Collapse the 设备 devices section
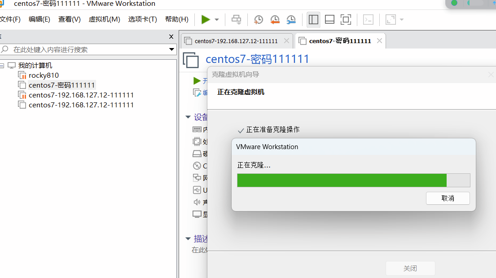This screenshot has width=496, height=278. click(x=188, y=117)
